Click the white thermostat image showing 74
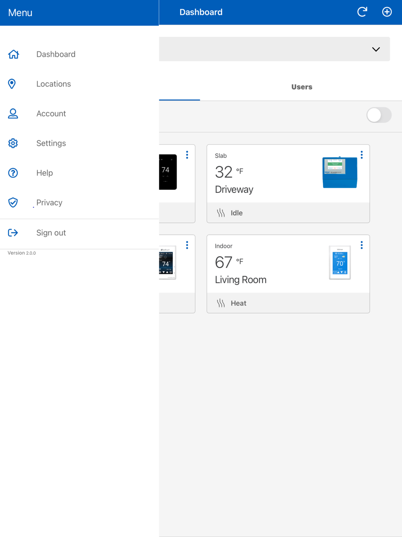Viewport: 402px width, 537px height. 168,262
